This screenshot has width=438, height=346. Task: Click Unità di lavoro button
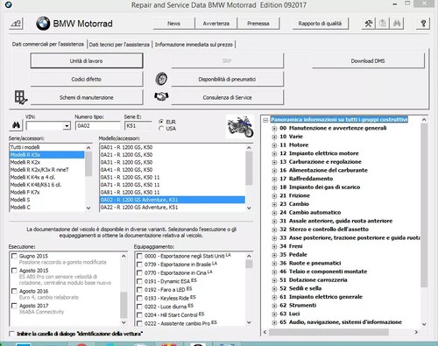pos(87,60)
